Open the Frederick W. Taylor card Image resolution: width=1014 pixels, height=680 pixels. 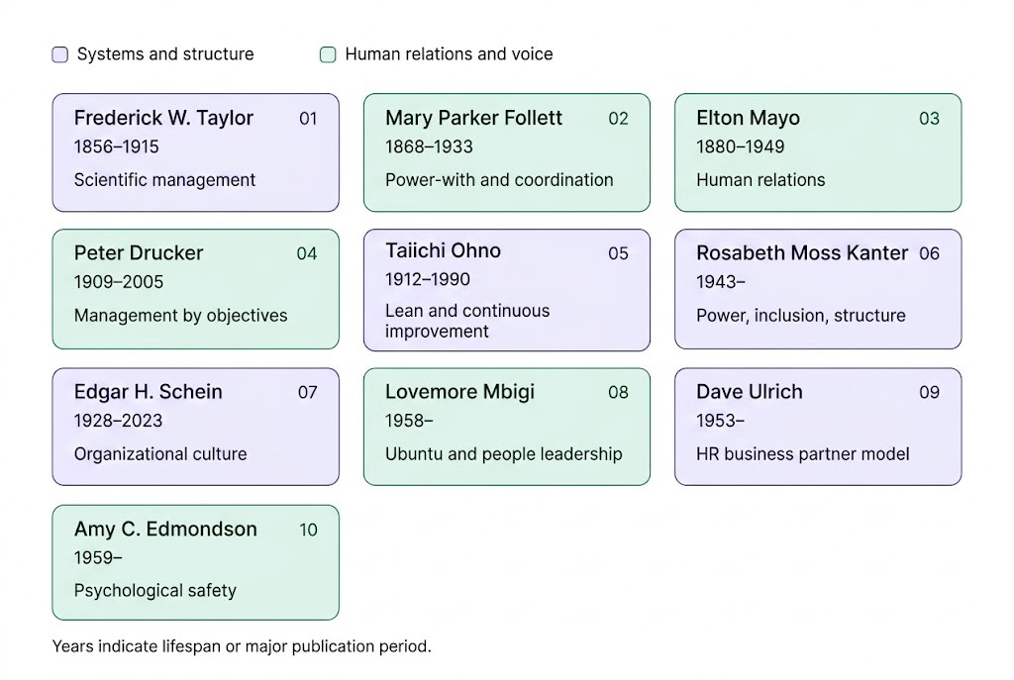pyautogui.click(x=196, y=152)
